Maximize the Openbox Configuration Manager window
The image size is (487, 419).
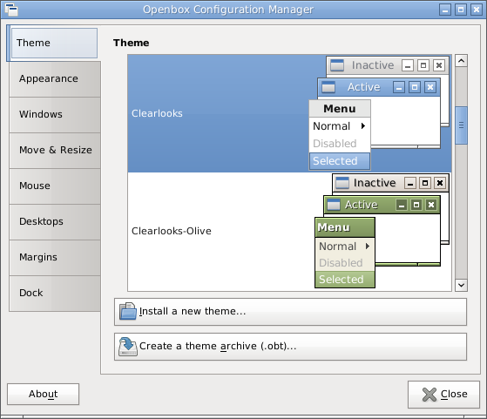[x=461, y=10]
